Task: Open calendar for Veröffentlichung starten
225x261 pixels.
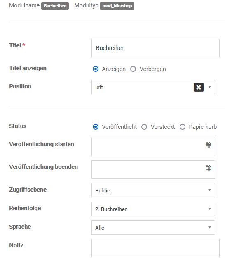Action: click(x=208, y=145)
